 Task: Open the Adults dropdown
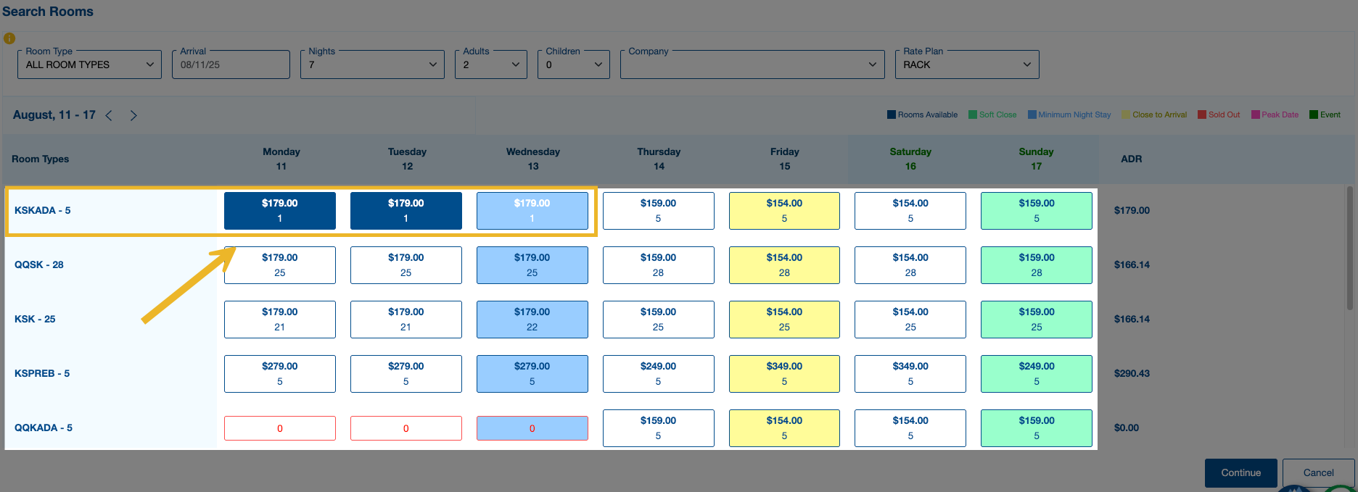[490, 64]
